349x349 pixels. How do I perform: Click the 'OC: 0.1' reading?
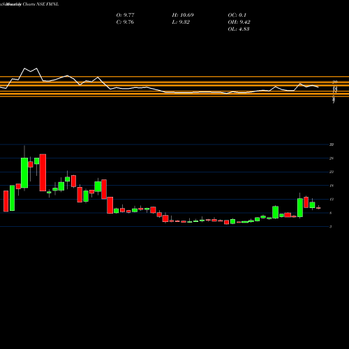pos(237,15)
